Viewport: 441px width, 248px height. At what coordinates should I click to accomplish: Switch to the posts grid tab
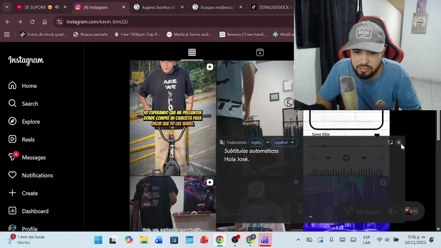click(x=192, y=52)
